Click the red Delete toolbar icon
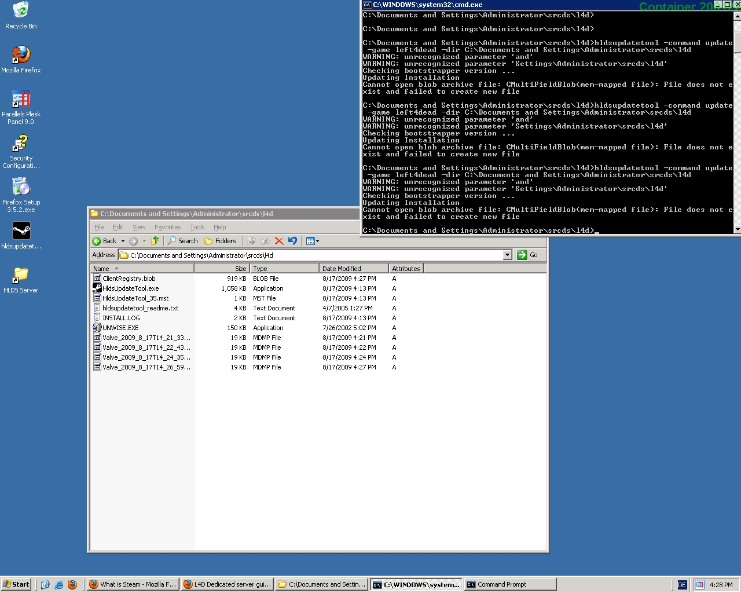The width and height of the screenshot is (741, 593). (x=279, y=241)
